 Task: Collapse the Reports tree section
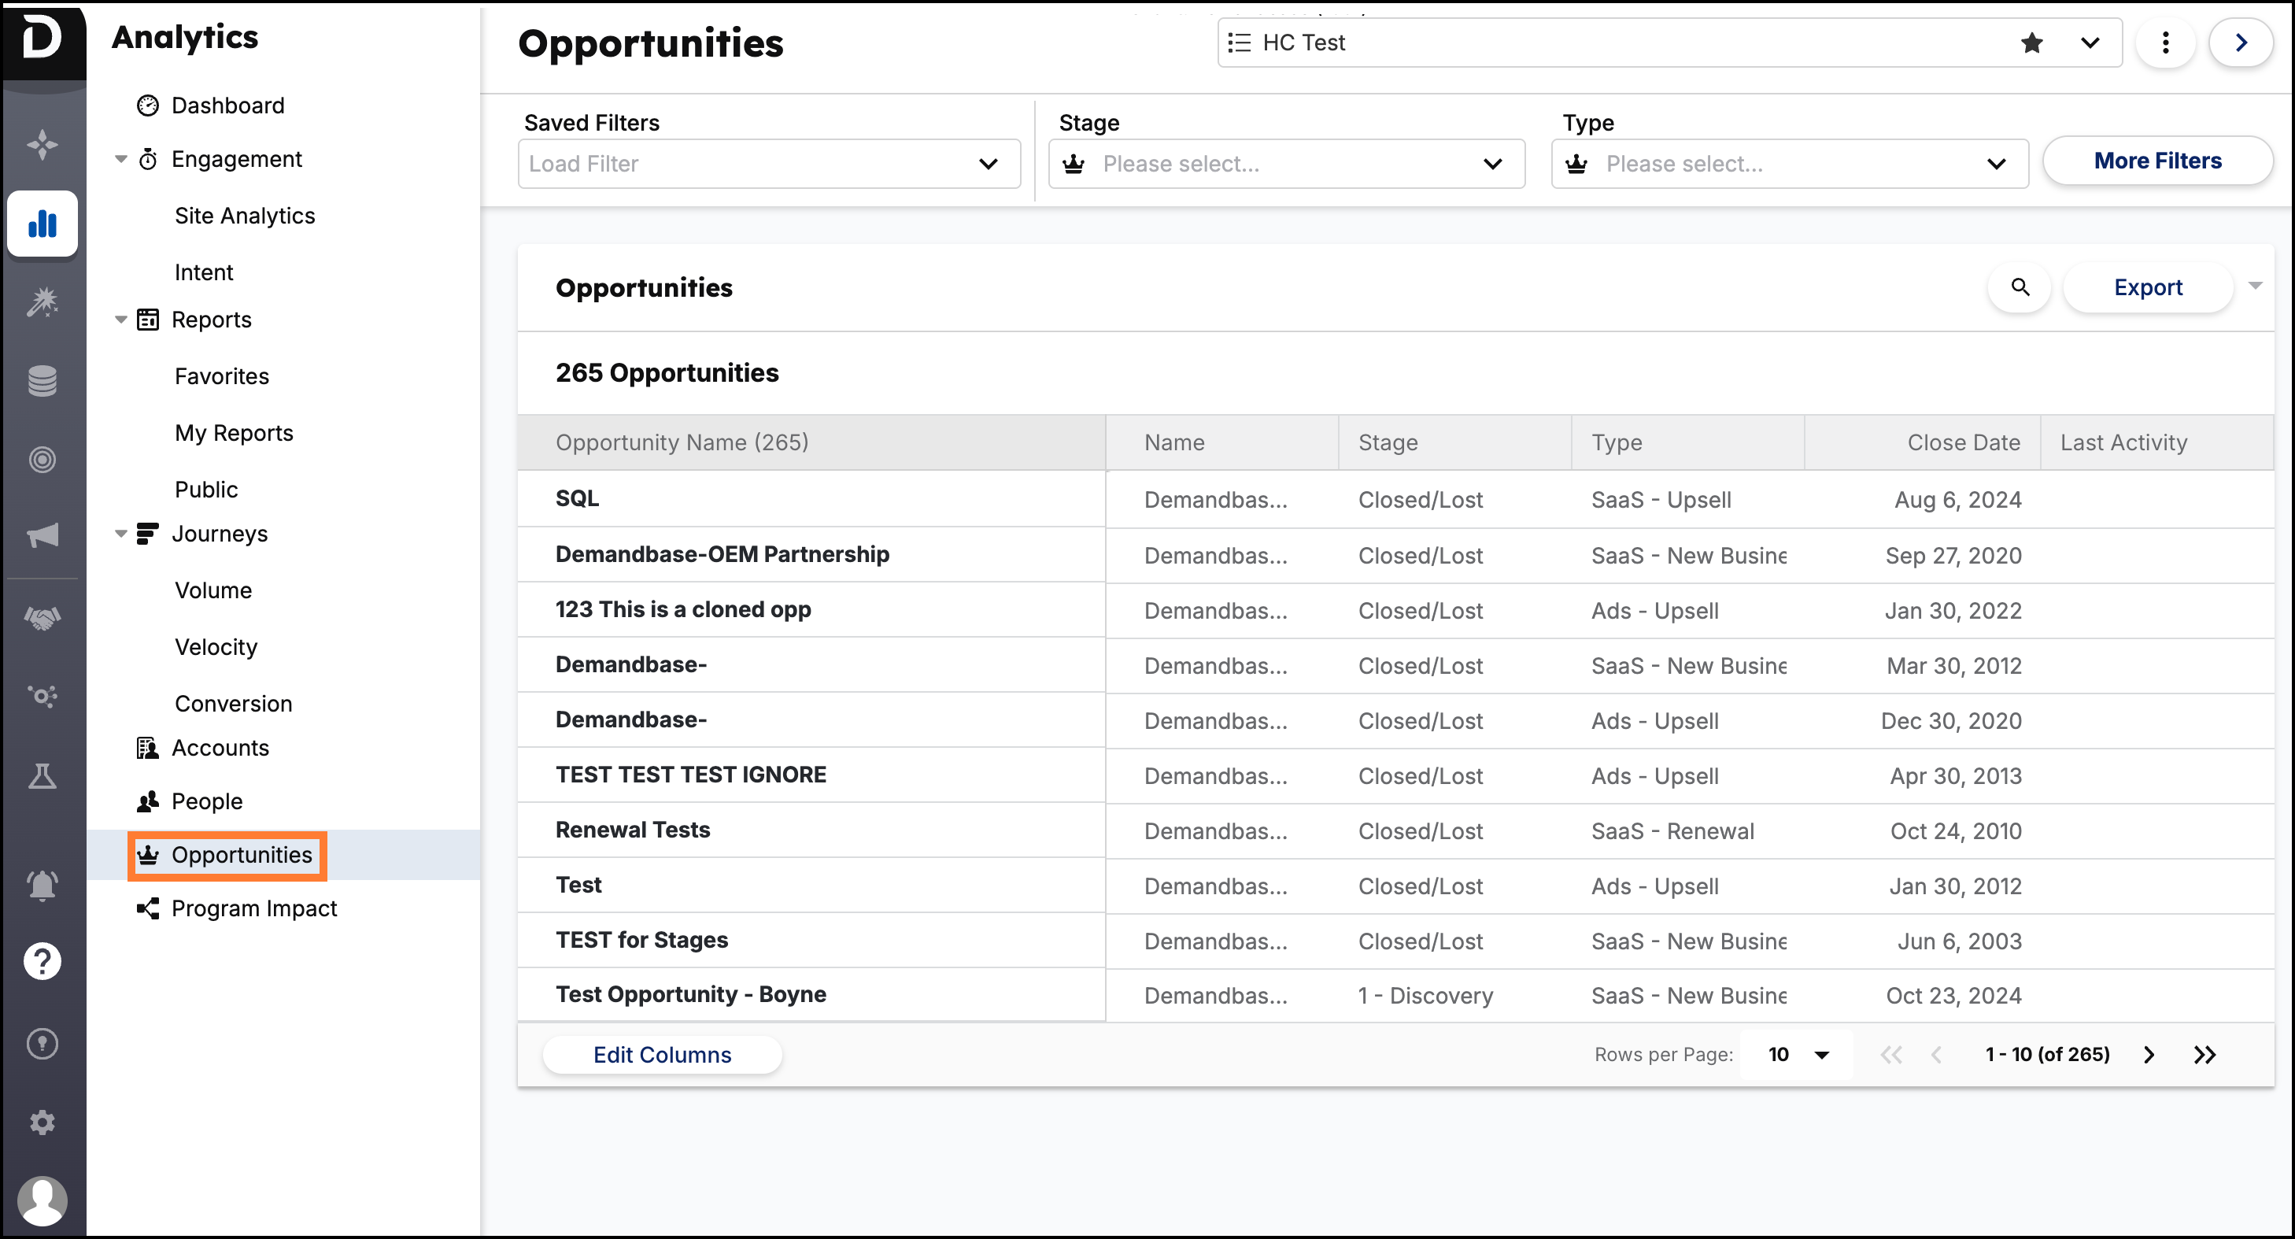(121, 320)
